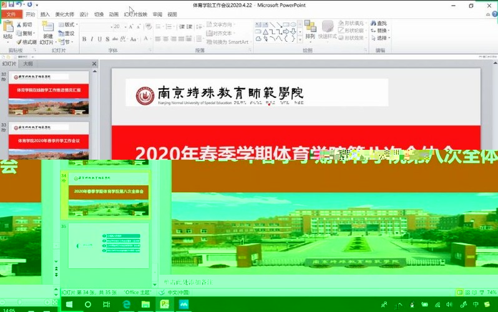Screen dimensions: 498x312
Task: Open Microsoft Edge from taskbar
Action: 127,305
